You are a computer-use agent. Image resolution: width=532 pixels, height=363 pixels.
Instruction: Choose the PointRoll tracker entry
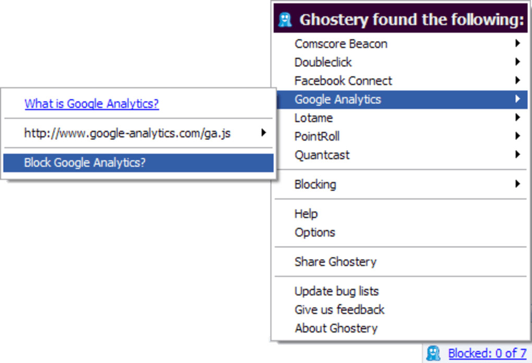pyautogui.click(x=317, y=137)
